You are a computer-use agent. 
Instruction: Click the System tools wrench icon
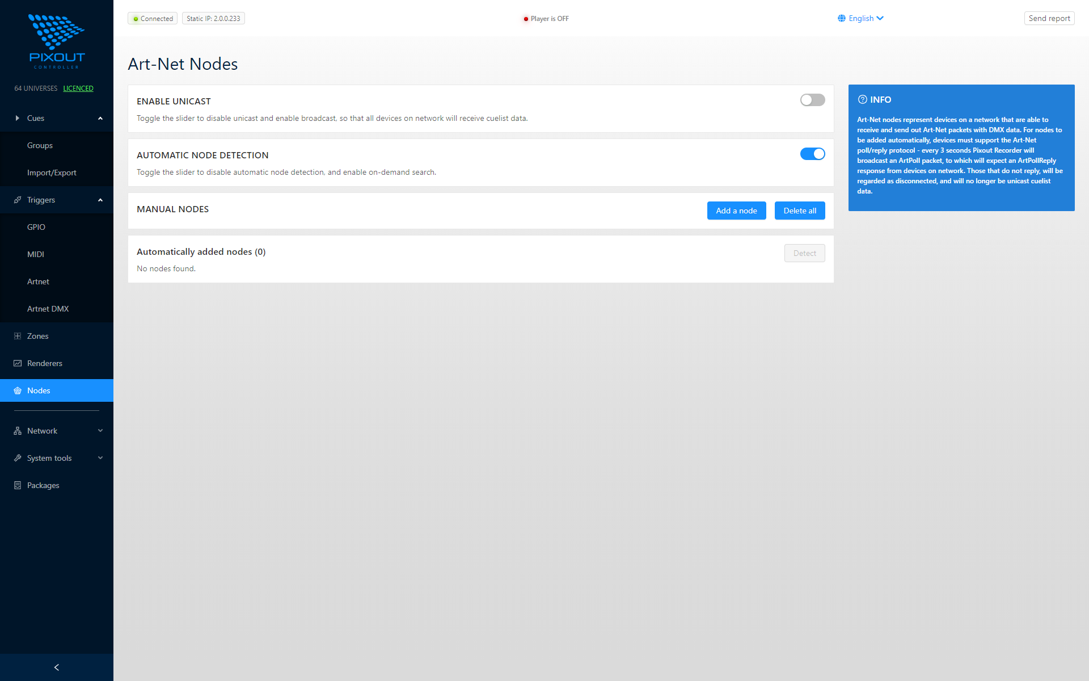click(x=16, y=458)
